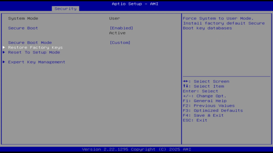Click the Version 2.22.1295 copyright footer
Screen dimensions: 273x153
tap(136, 149)
